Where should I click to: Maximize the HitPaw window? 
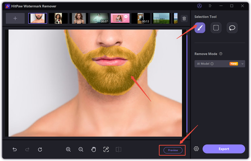[x=232, y=6]
